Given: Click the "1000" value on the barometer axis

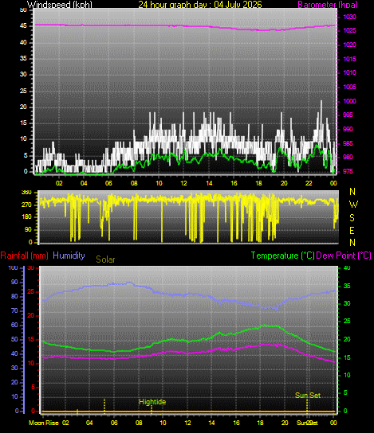Looking at the screenshot, I should [349, 101].
